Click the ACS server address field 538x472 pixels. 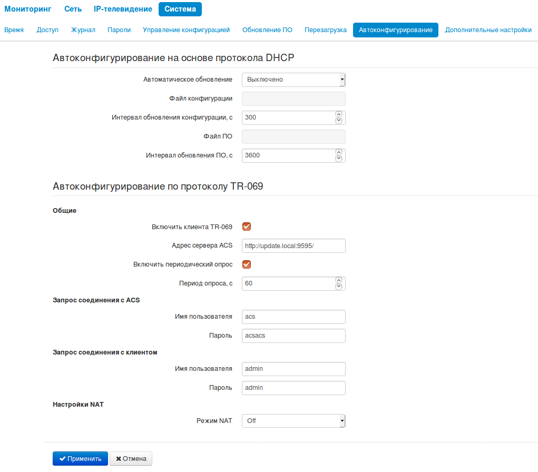pos(294,245)
